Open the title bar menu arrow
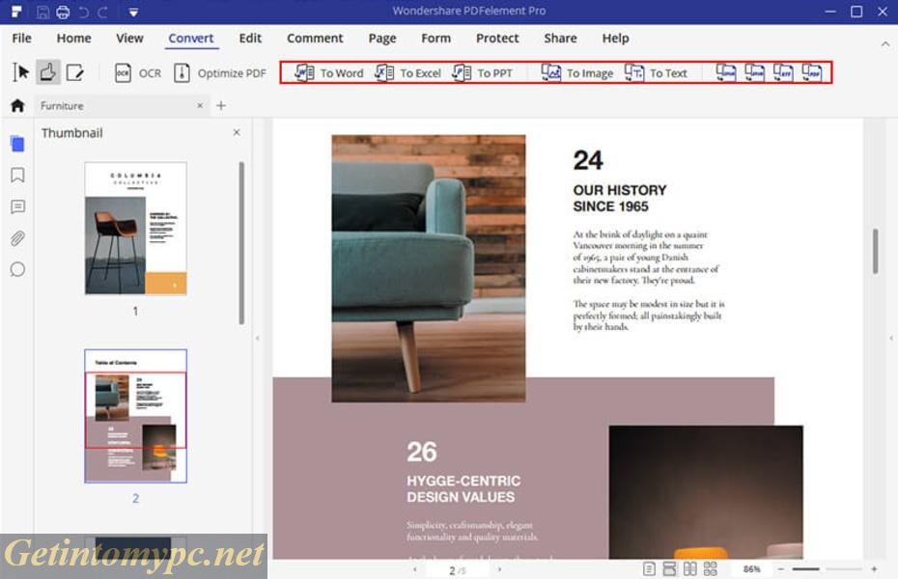This screenshot has height=579, width=898. pyautogui.click(x=132, y=13)
